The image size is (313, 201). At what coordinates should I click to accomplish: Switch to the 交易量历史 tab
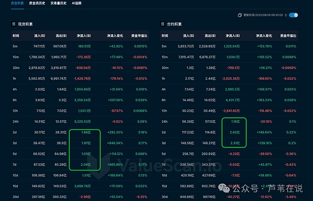[x=58, y=3]
